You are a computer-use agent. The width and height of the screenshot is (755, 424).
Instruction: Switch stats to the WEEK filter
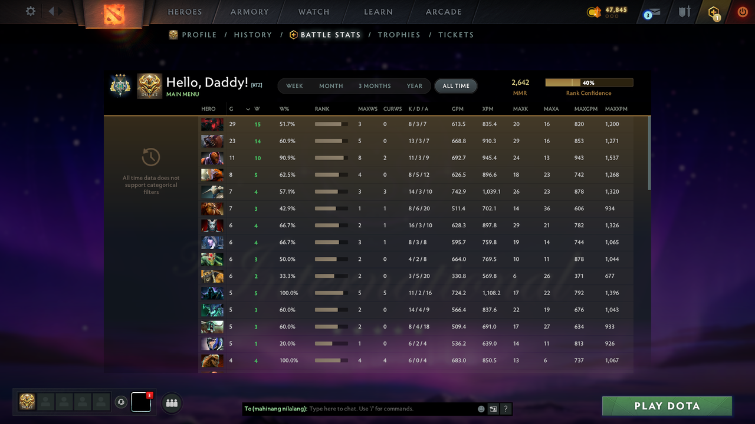pyautogui.click(x=294, y=86)
